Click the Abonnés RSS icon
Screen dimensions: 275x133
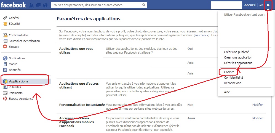pyautogui.click(x=5, y=70)
